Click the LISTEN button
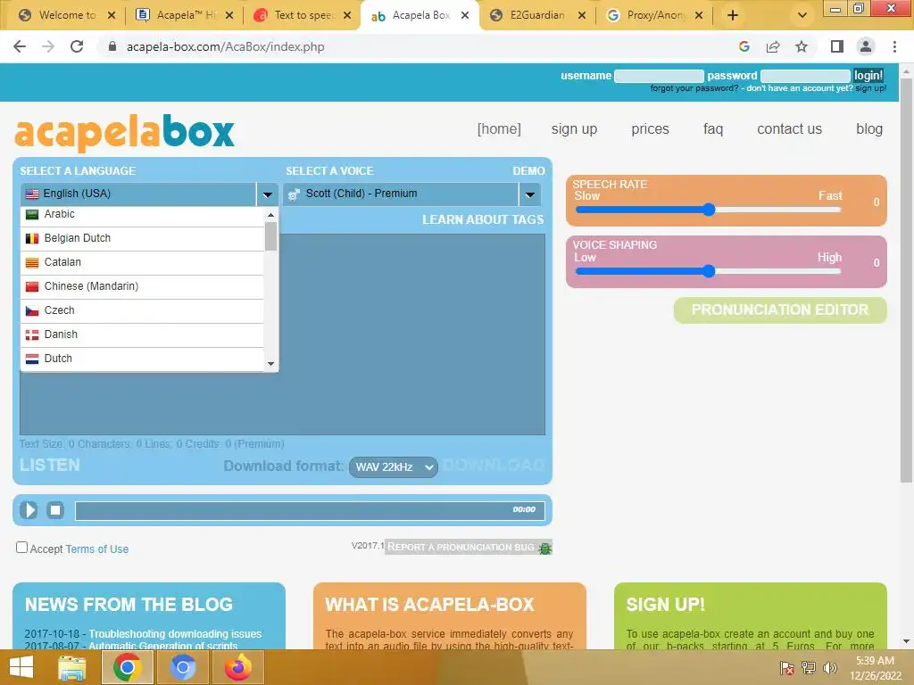Image resolution: width=914 pixels, height=685 pixels. (50, 466)
